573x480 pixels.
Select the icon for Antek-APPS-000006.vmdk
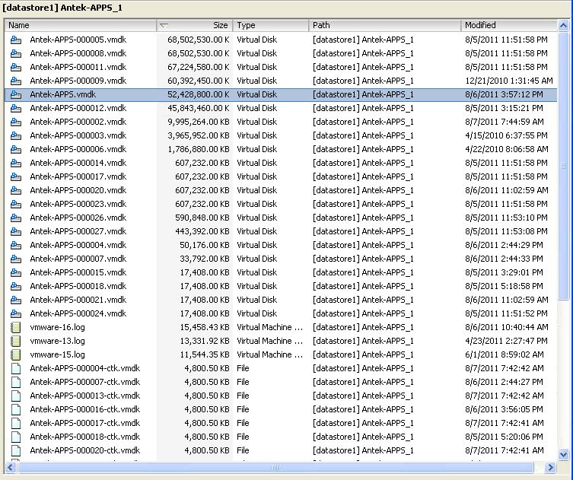[16, 149]
